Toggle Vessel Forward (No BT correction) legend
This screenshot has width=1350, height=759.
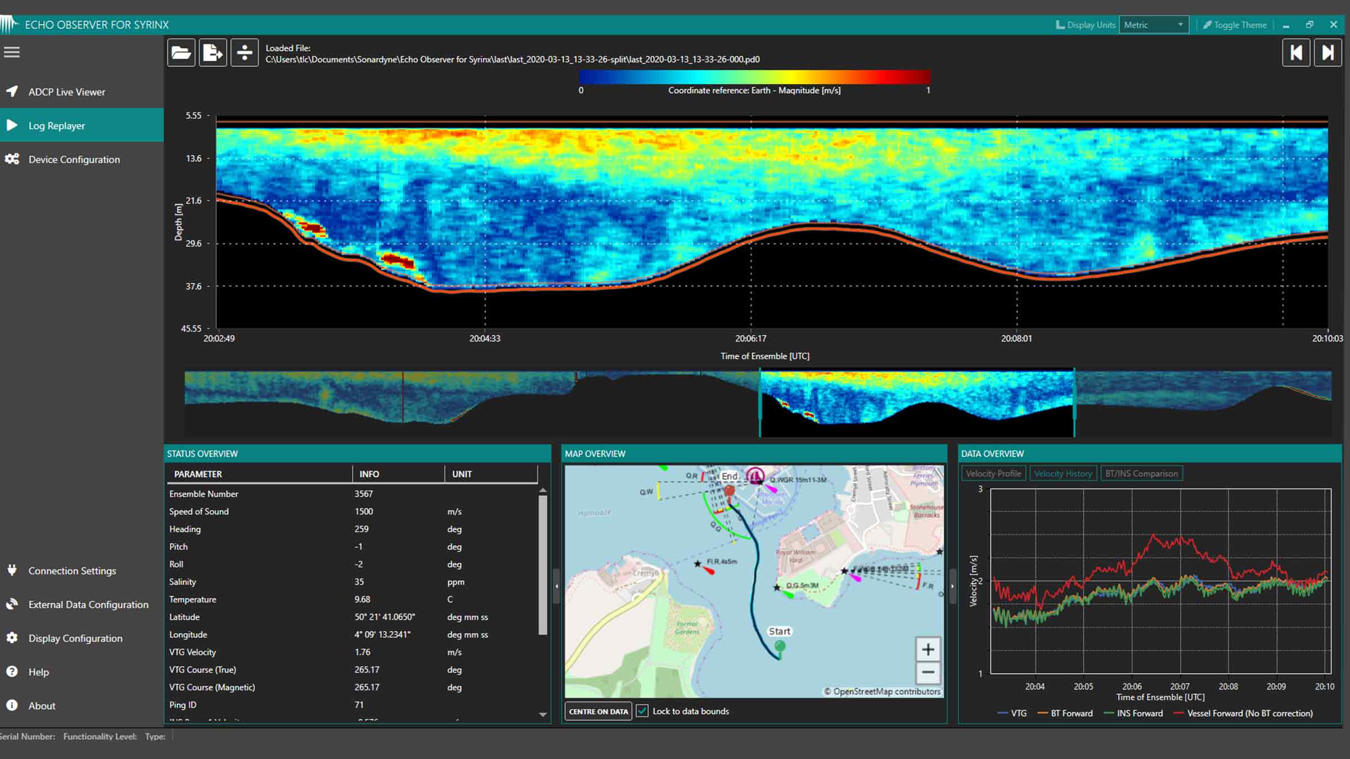click(1243, 713)
